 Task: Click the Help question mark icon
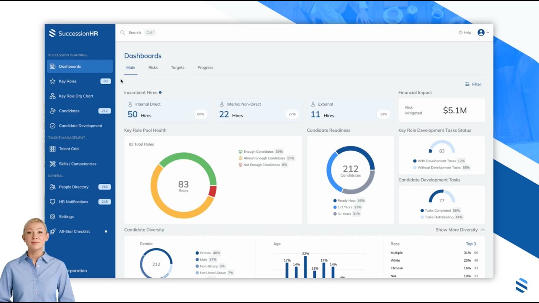click(460, 32)
